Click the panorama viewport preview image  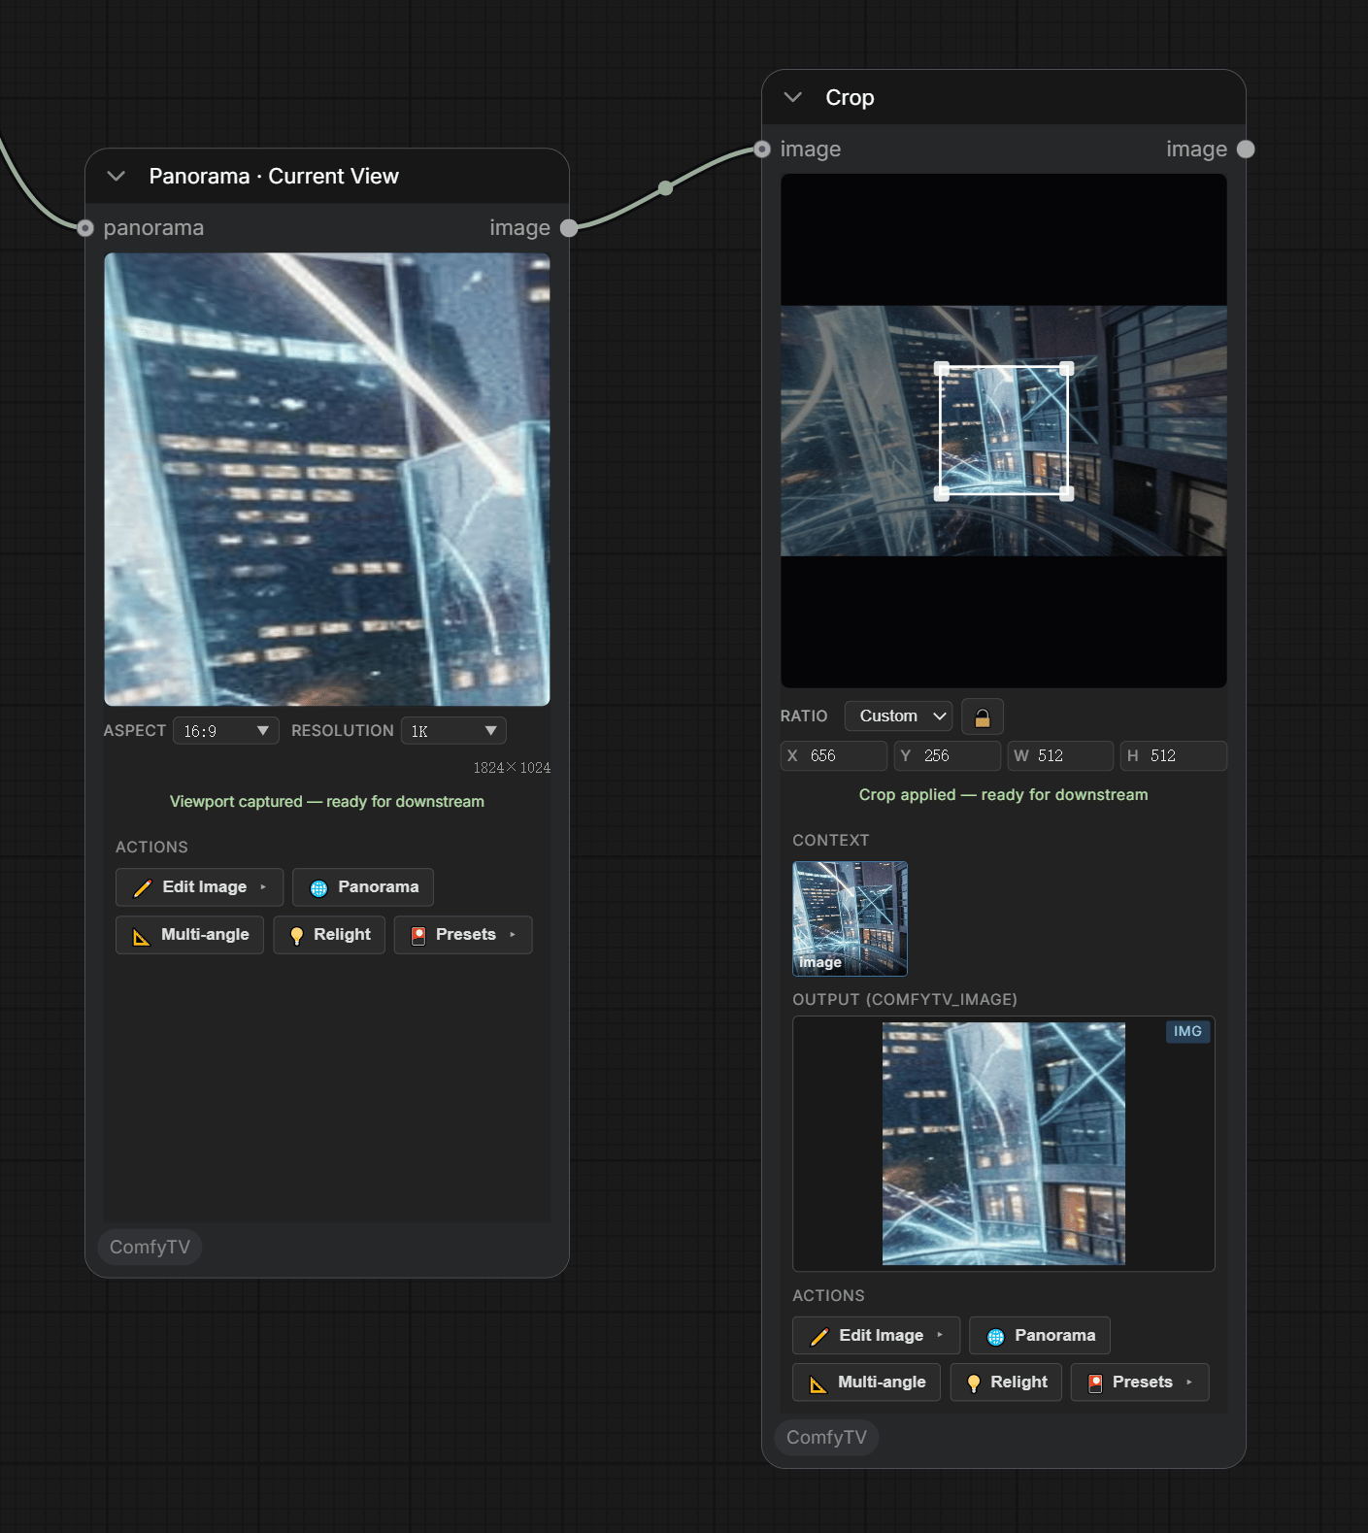(327, 480)
